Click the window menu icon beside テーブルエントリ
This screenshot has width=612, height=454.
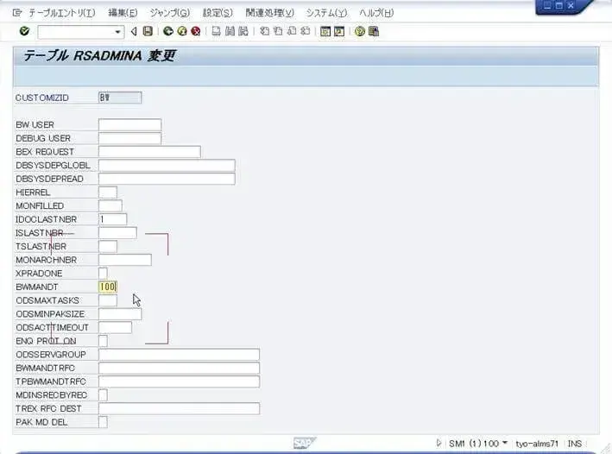click(16, 13)
